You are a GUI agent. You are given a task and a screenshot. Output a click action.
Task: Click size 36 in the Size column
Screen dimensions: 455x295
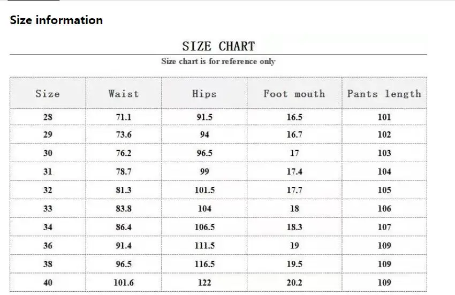point(48,245)
